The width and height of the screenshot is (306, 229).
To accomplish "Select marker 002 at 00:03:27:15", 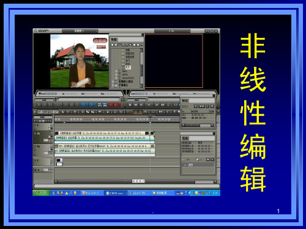I will click(197, 118).
